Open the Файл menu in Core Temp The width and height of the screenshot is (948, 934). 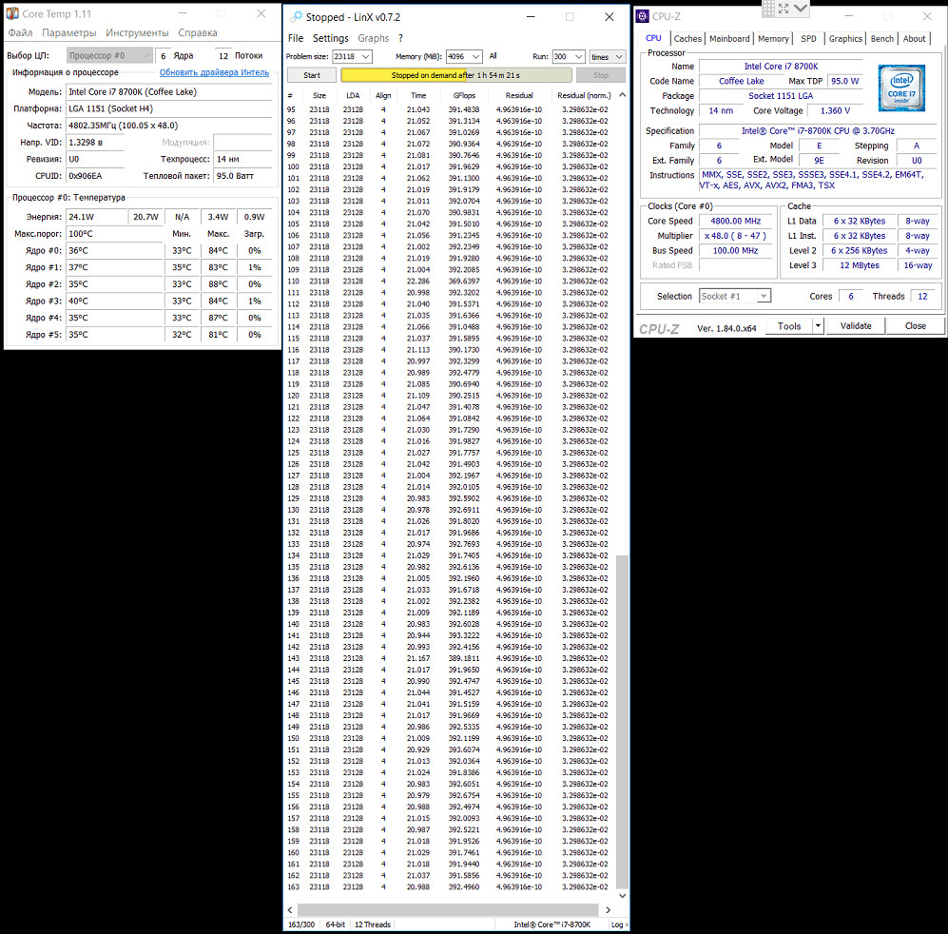(20, 32)
